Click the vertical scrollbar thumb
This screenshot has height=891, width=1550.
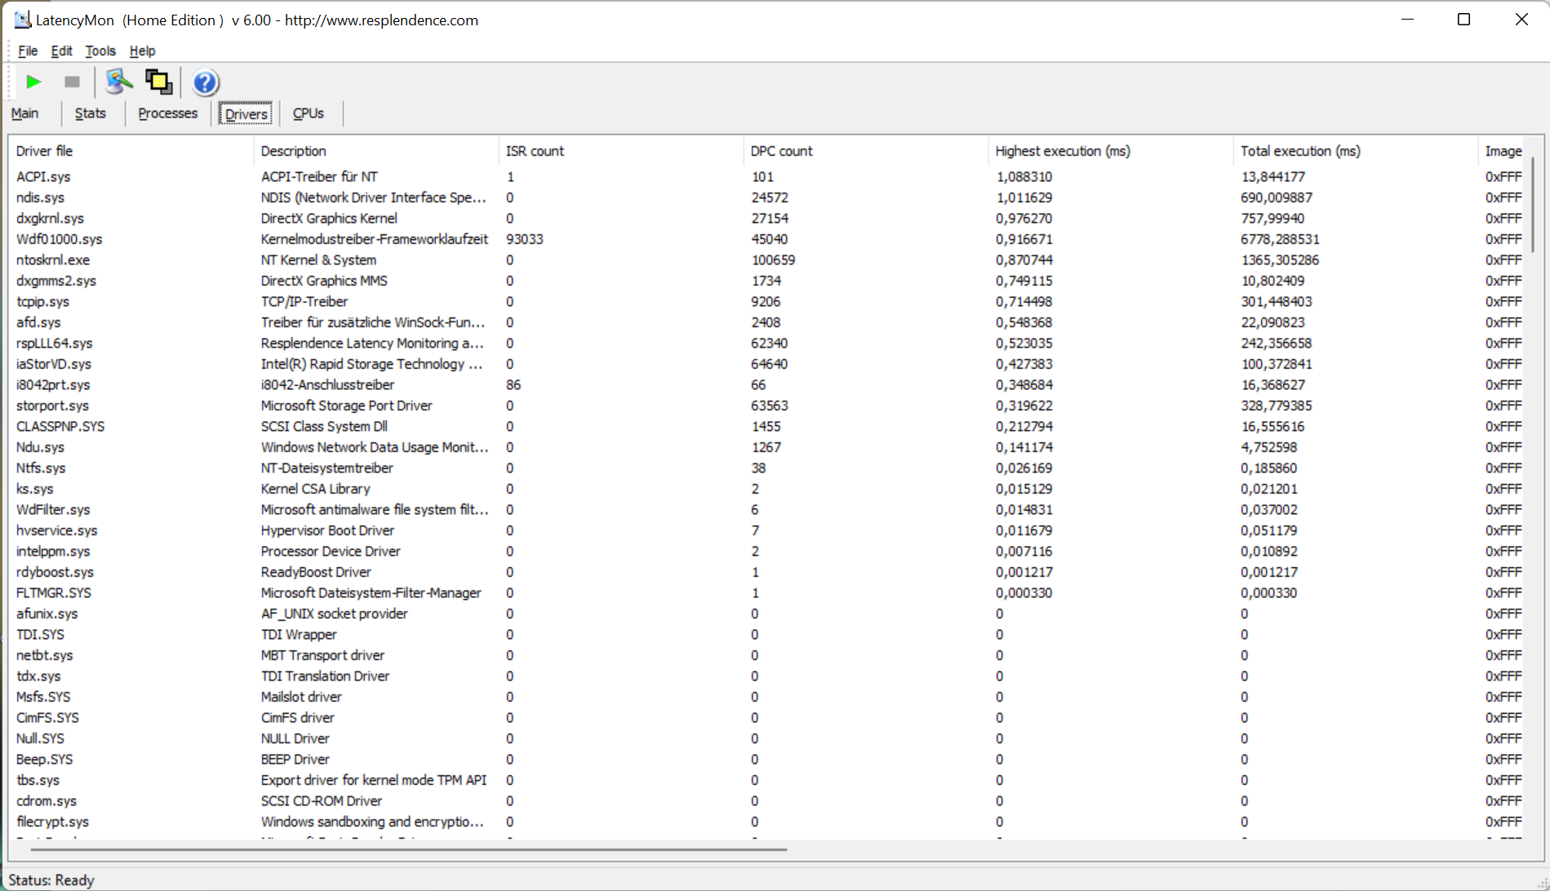point(1532,206)
